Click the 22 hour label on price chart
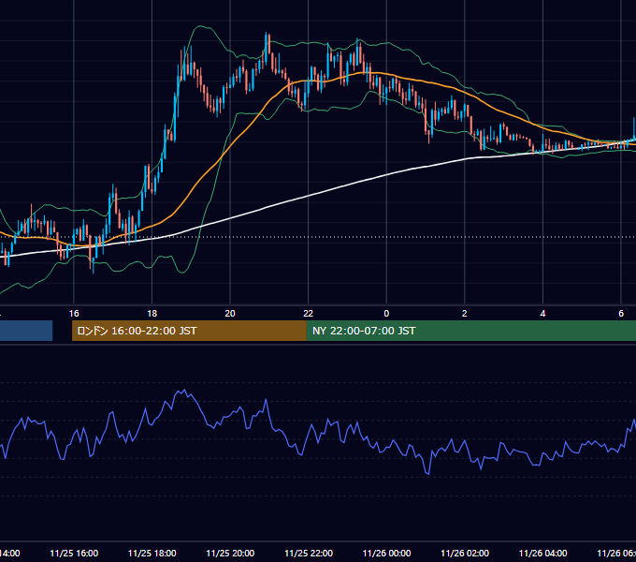This screenshot has height=562, width=636. (x=309, y=314)
